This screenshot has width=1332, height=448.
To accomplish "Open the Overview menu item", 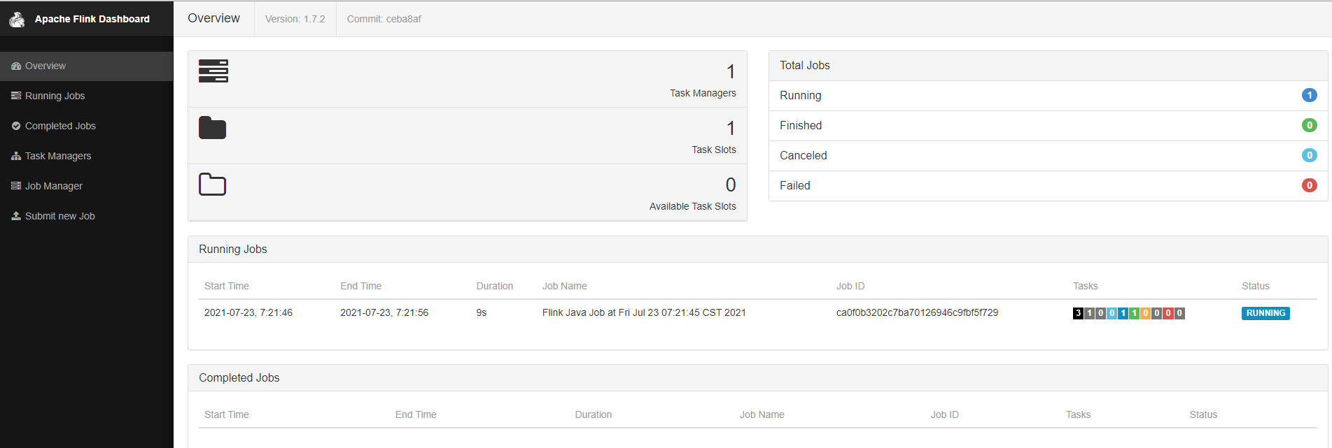I will click(87, 66).
